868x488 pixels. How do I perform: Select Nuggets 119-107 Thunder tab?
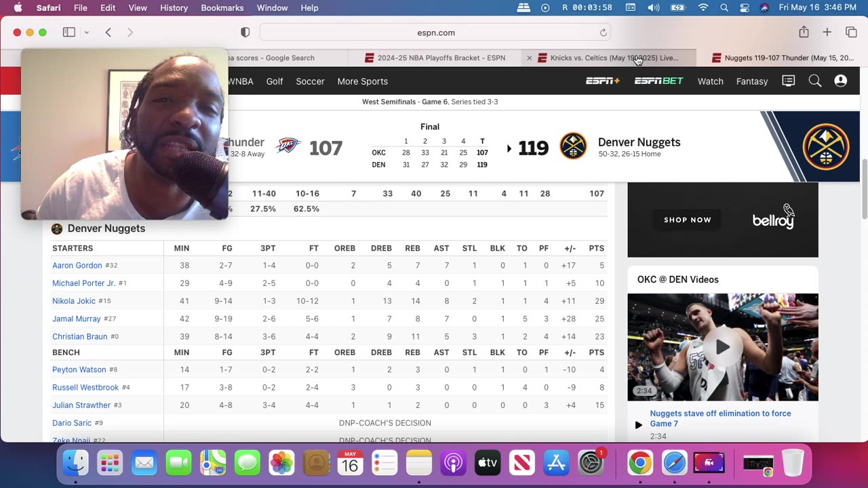point(783,58)
